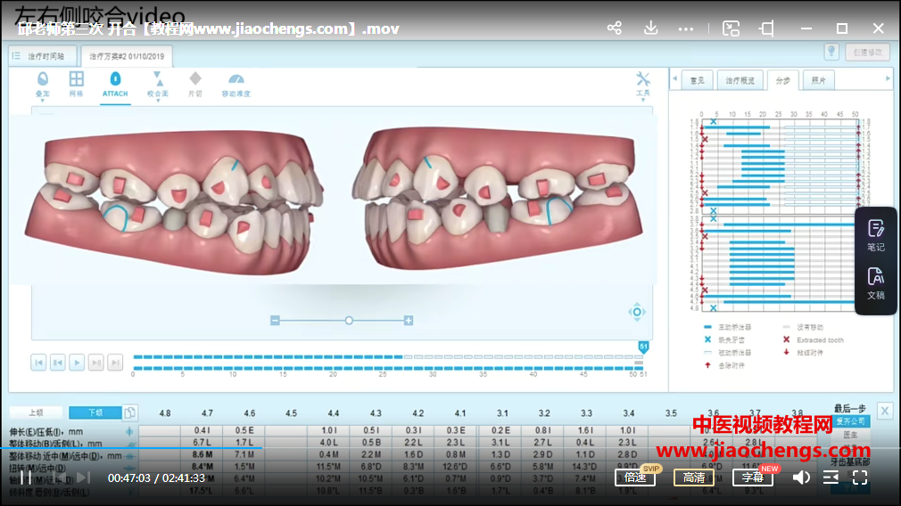Enable picture-in-picture mini player
Image resolution: width=901 pixels, height=506 pixels.
coord(731,29)
